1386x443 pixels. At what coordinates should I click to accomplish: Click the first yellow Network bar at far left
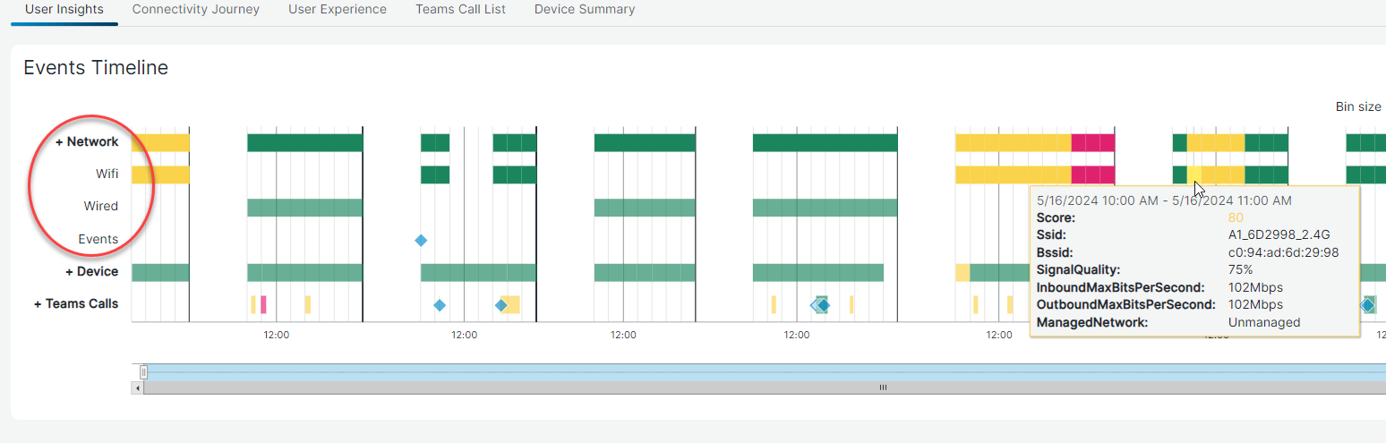[160, 142]
